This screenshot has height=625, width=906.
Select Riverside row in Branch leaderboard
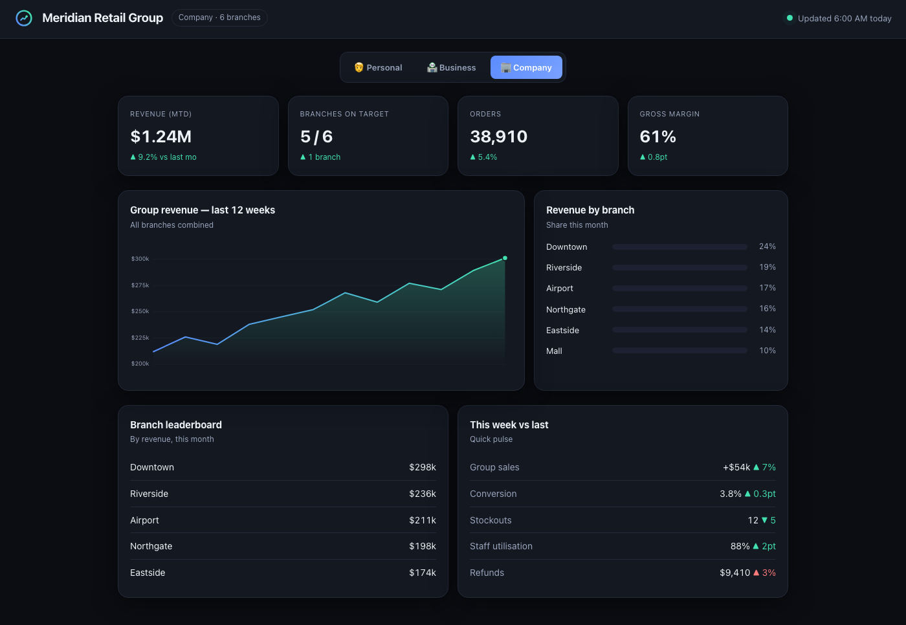(283, 494)
